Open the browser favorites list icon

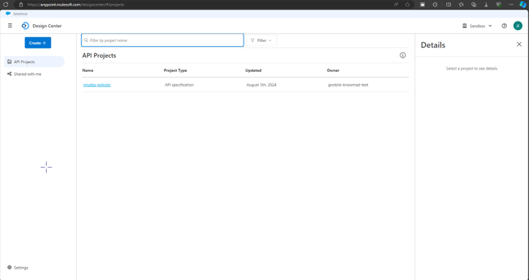point(461,5)
